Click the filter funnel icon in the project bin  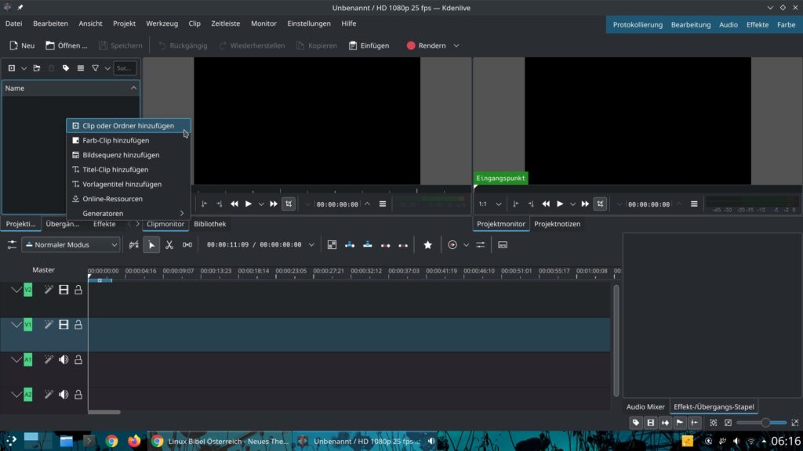95,68
